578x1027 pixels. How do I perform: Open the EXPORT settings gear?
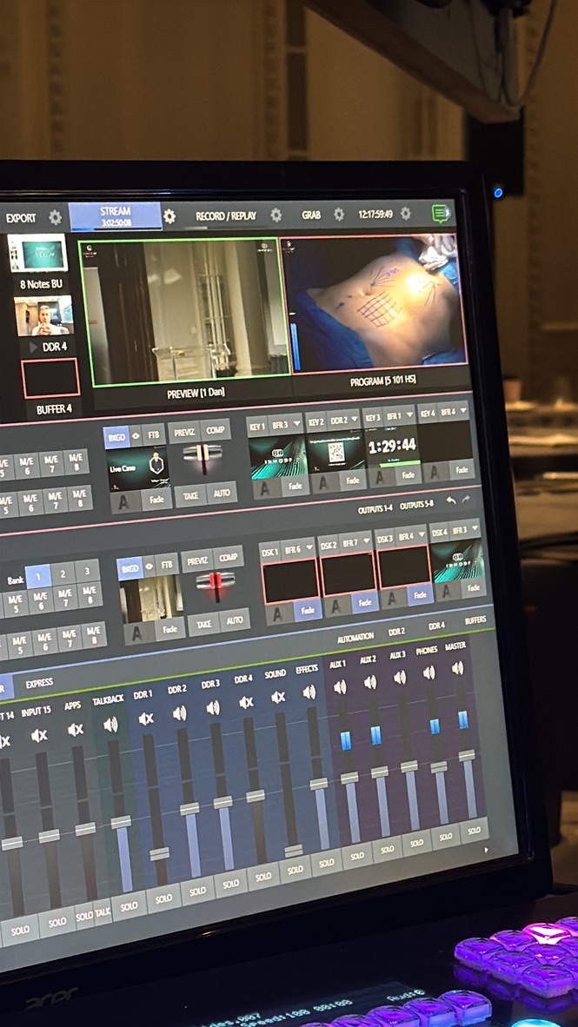pyautogui.click(x=55, y=217)
